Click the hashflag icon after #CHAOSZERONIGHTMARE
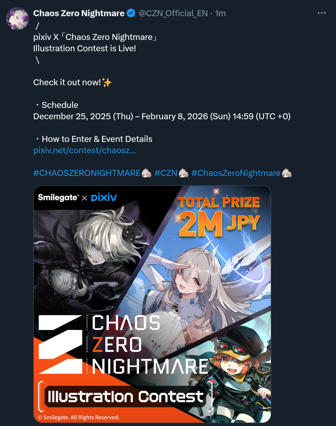 coord(146,173)
